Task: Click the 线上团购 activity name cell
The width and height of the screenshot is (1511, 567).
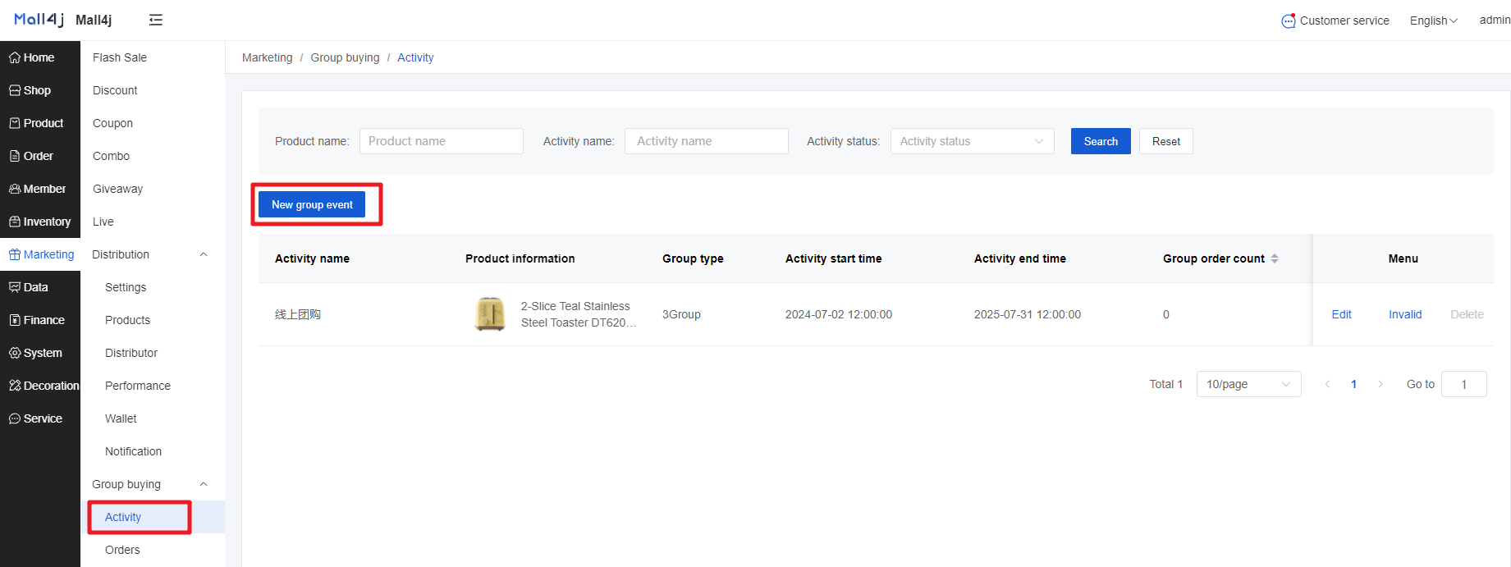Action: (298, 314)
